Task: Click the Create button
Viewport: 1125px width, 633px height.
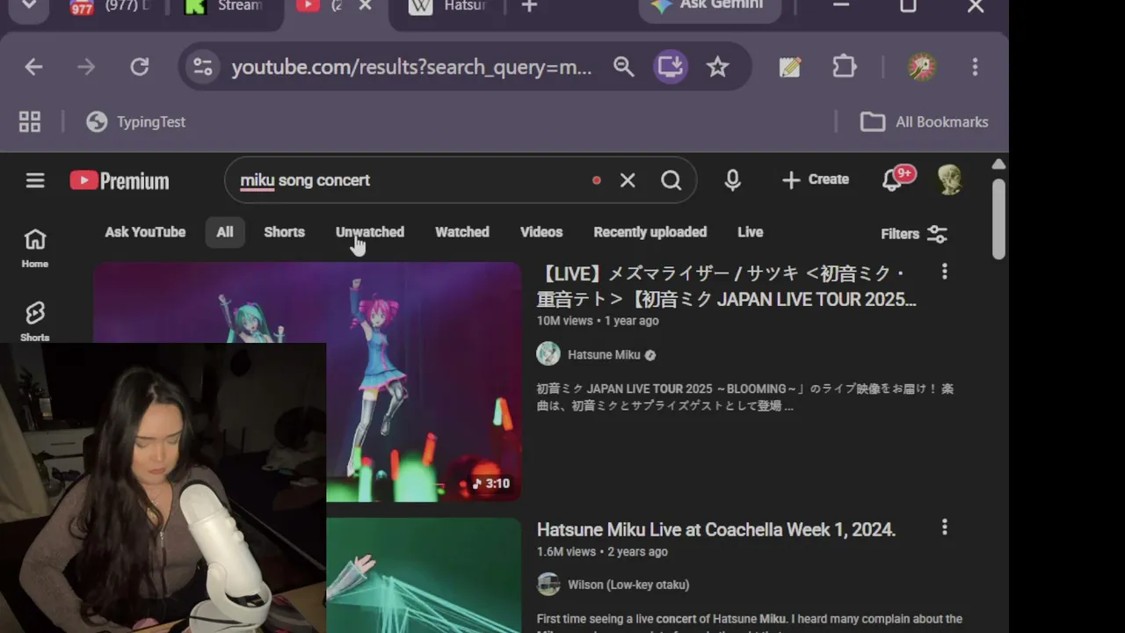Action: (x=816, y=179)
